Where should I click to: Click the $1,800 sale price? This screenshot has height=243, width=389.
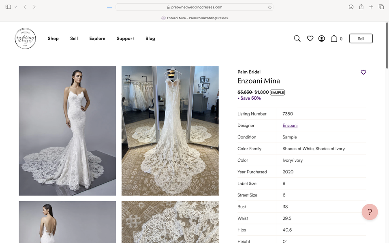[261, 92]
